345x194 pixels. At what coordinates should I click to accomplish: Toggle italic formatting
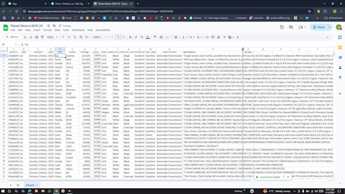point(136,37)
